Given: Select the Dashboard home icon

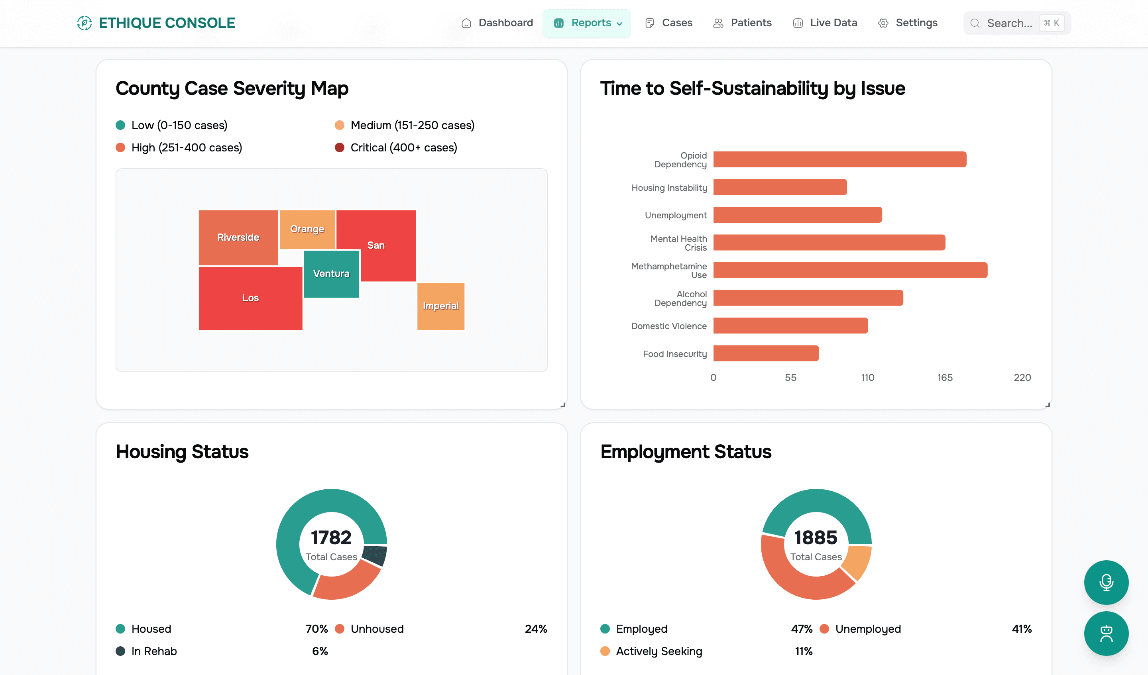Looking at the screenshot, I should 466,23.
